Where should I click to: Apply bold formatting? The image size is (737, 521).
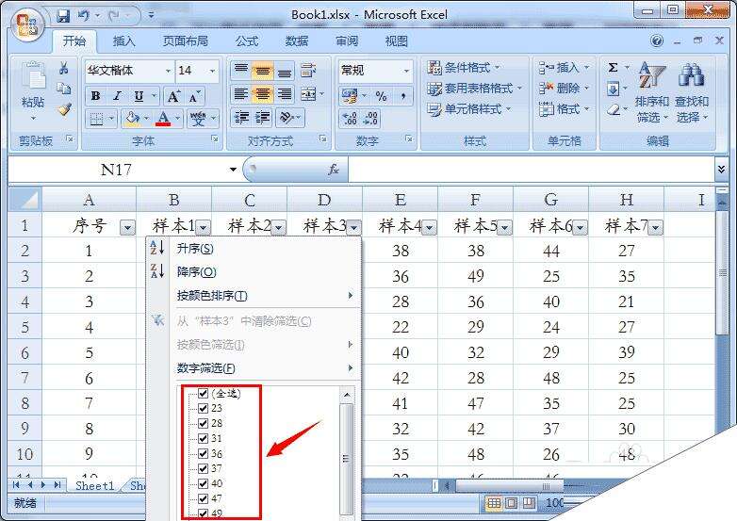96,96
